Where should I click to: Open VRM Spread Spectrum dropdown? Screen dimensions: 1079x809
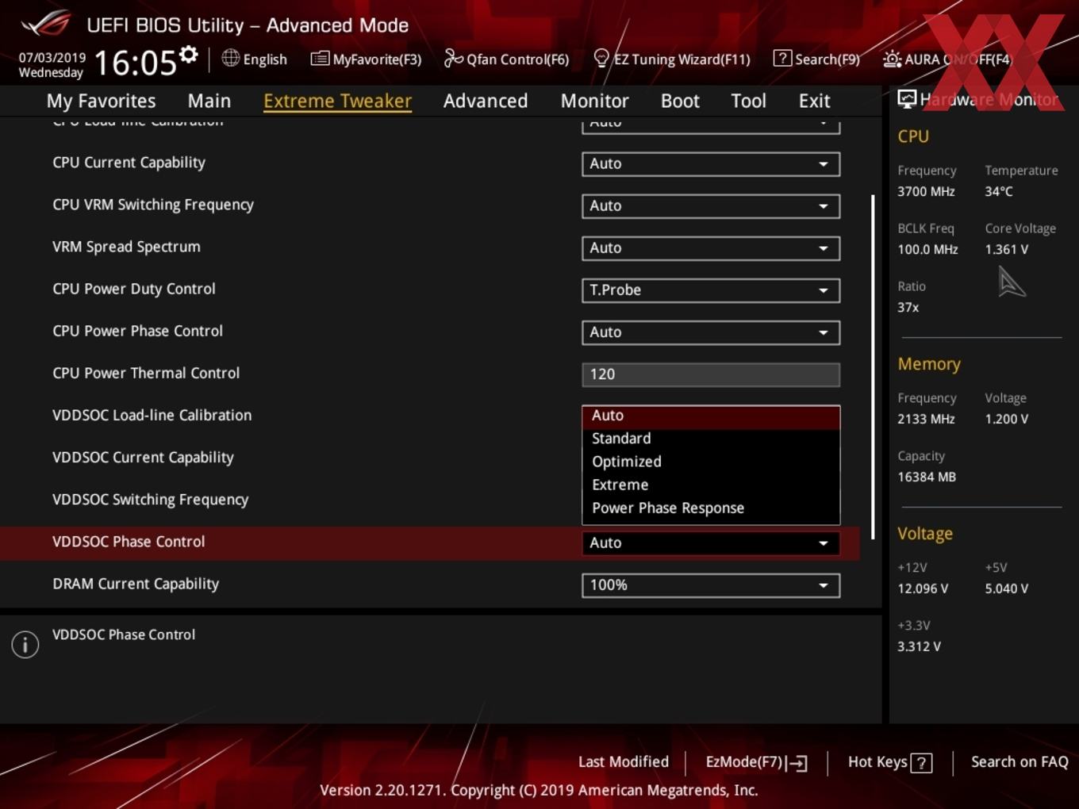coord(711,248)
